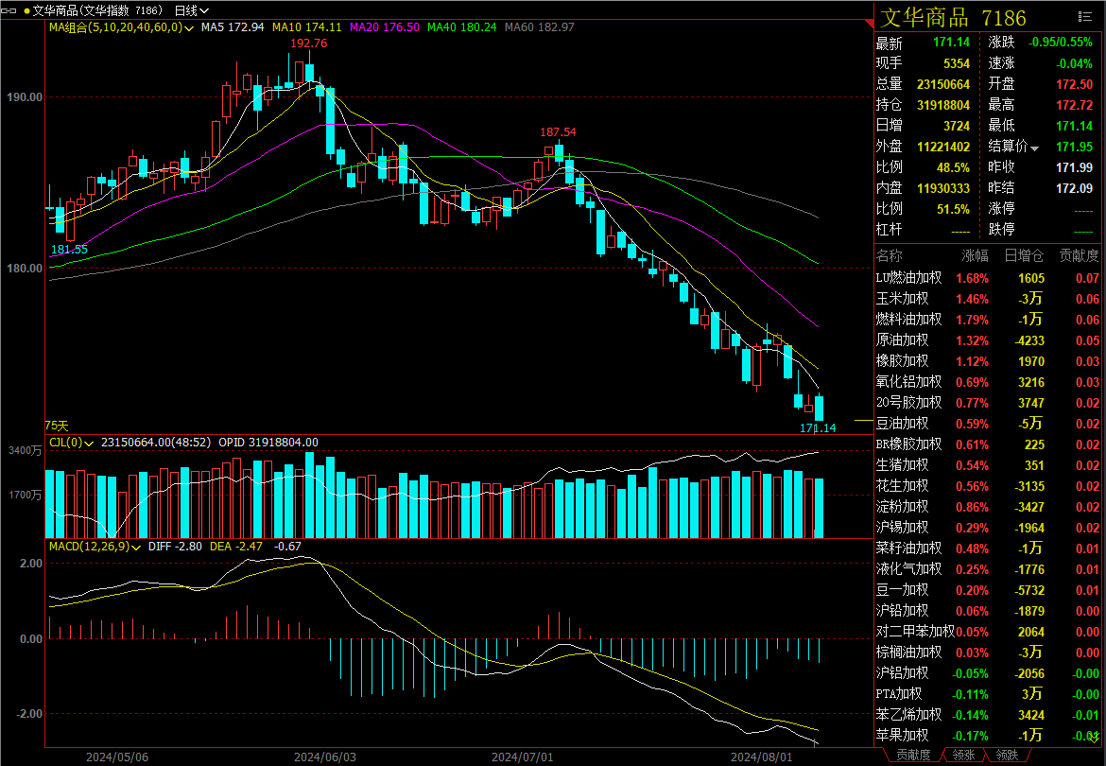1106x766 pixels.
Task: Select the 苹果加权 row
Action: [988, 736]
